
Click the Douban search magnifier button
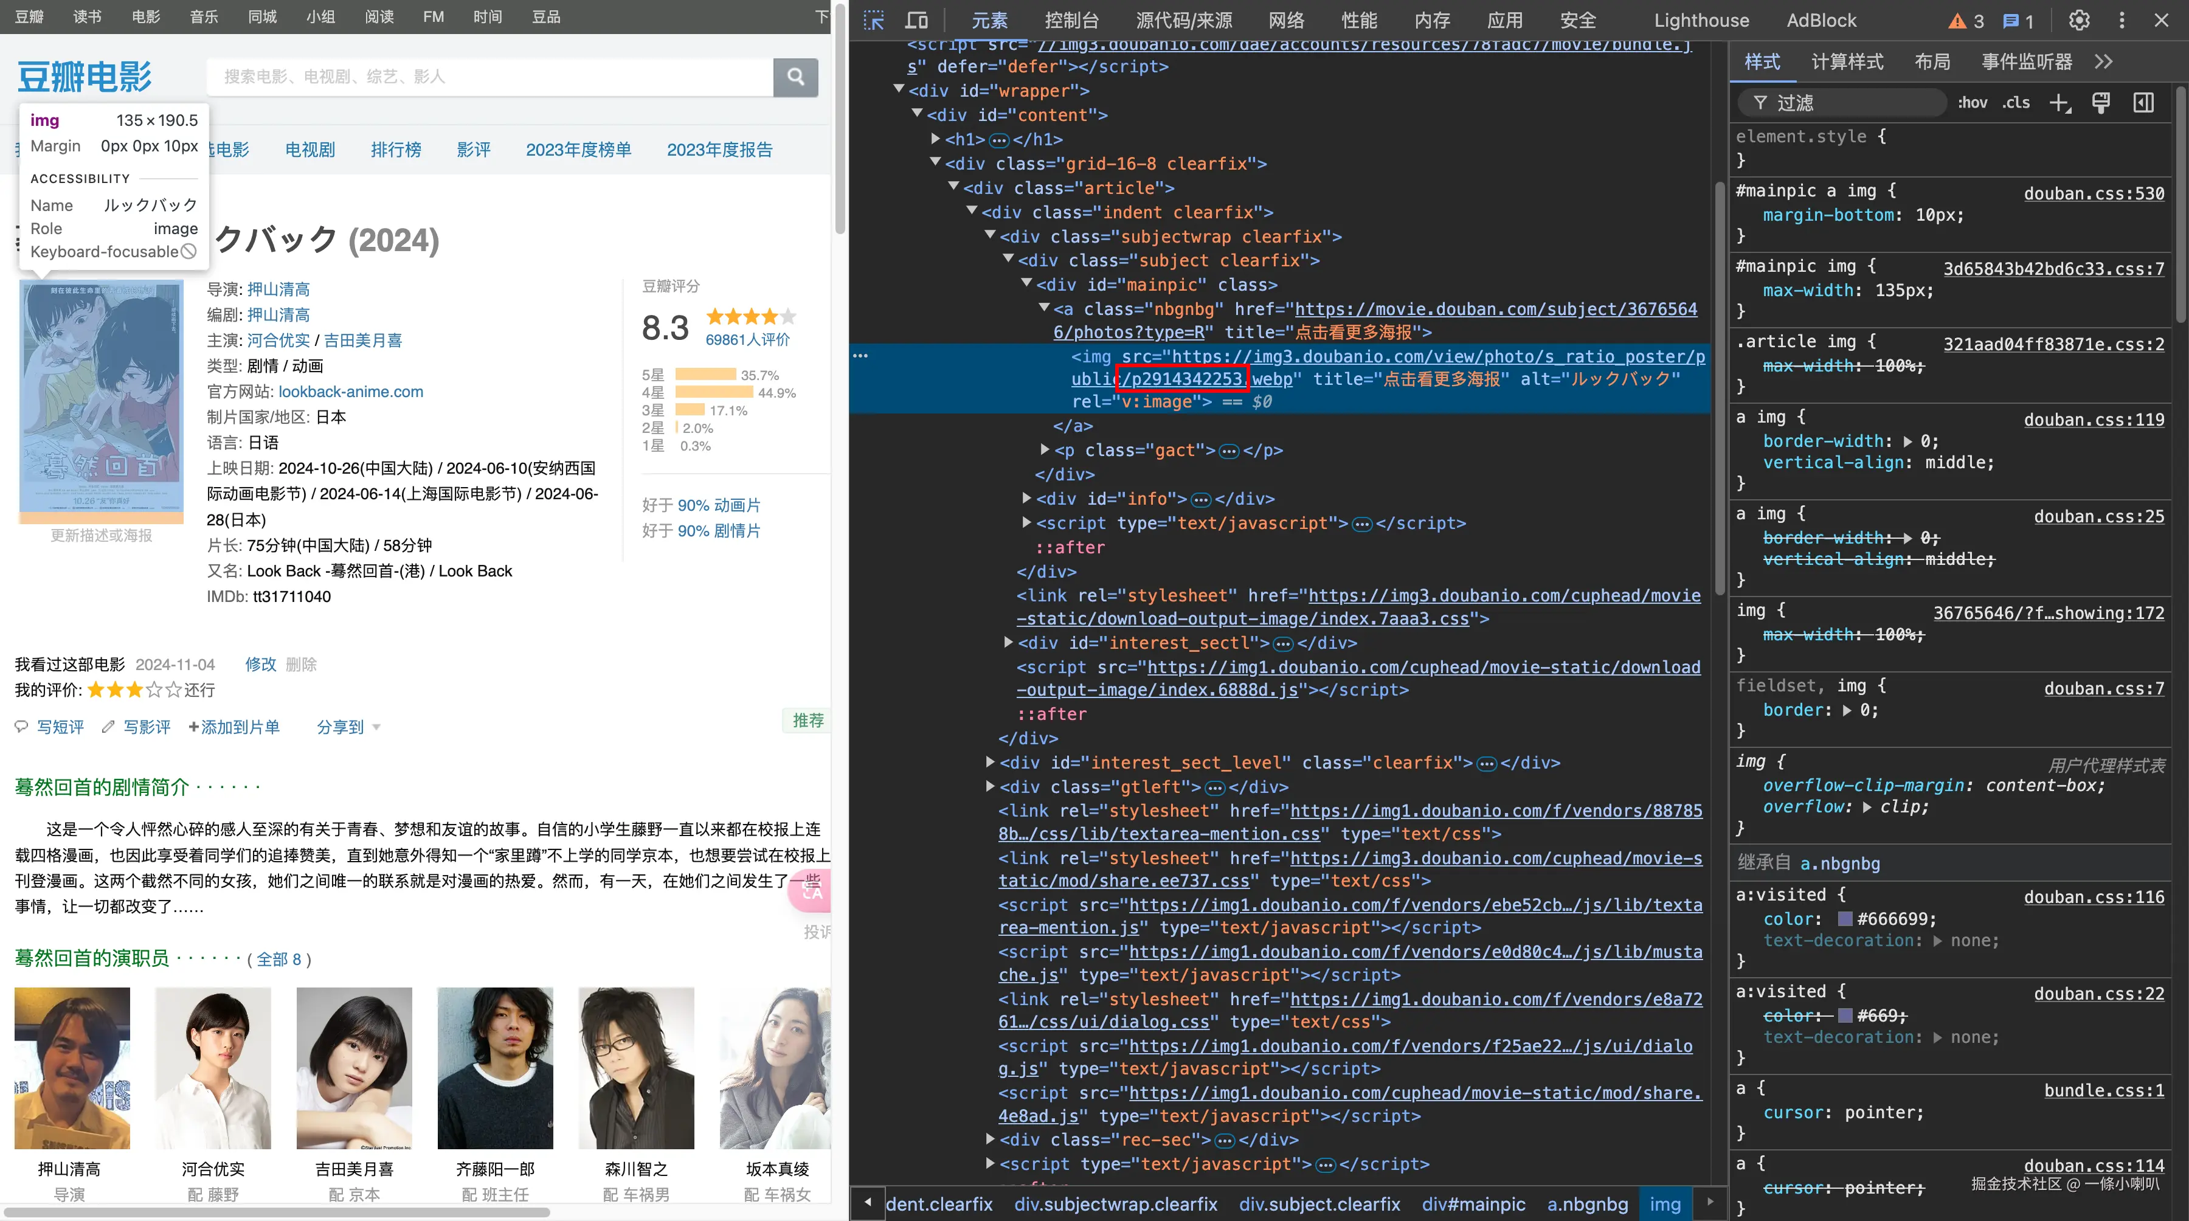tap(795, 77)
